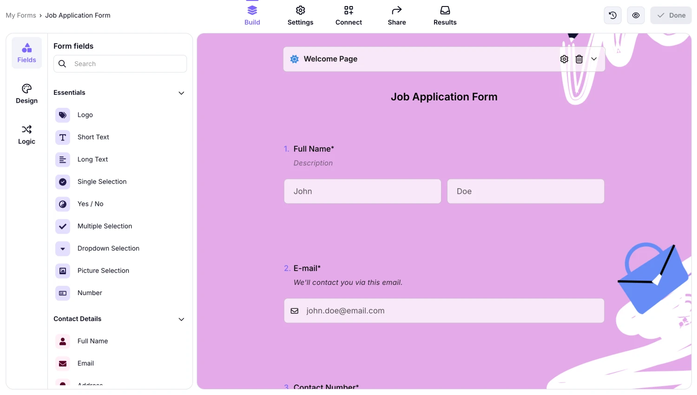Collapse the Essentials section
697x395 pixels.
181,93
